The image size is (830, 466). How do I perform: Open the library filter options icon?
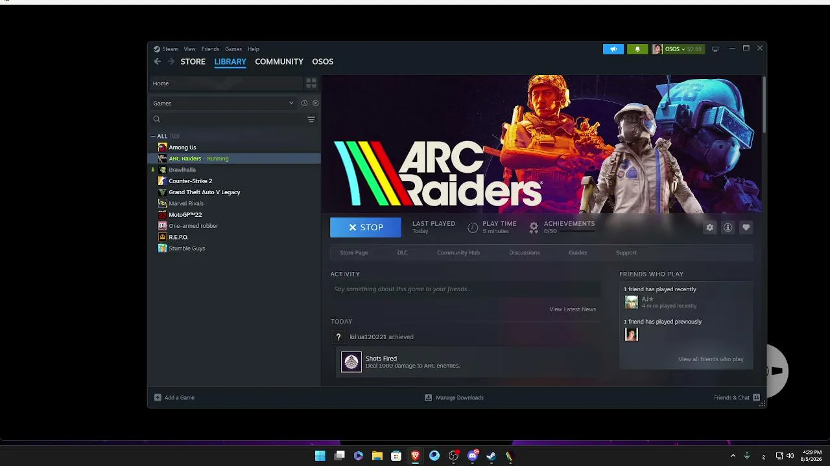click(311, 119)
